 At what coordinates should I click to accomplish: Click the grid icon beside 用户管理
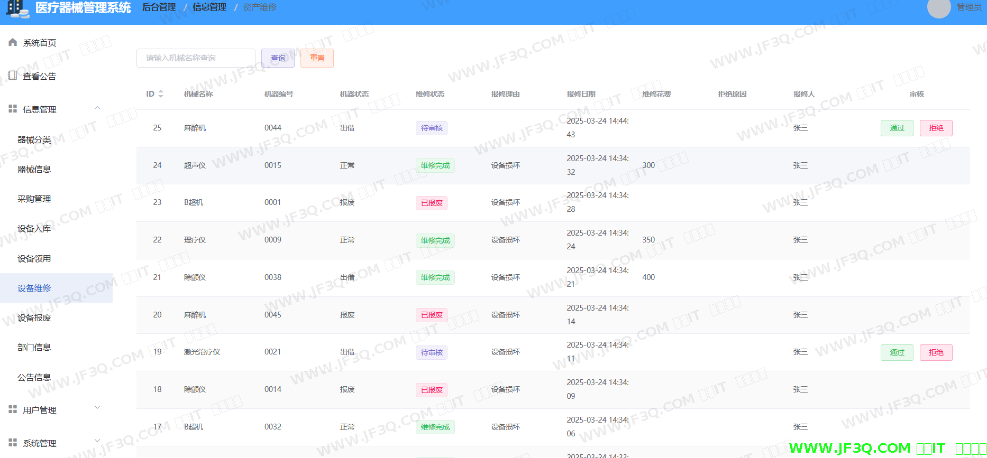(13, 409)
